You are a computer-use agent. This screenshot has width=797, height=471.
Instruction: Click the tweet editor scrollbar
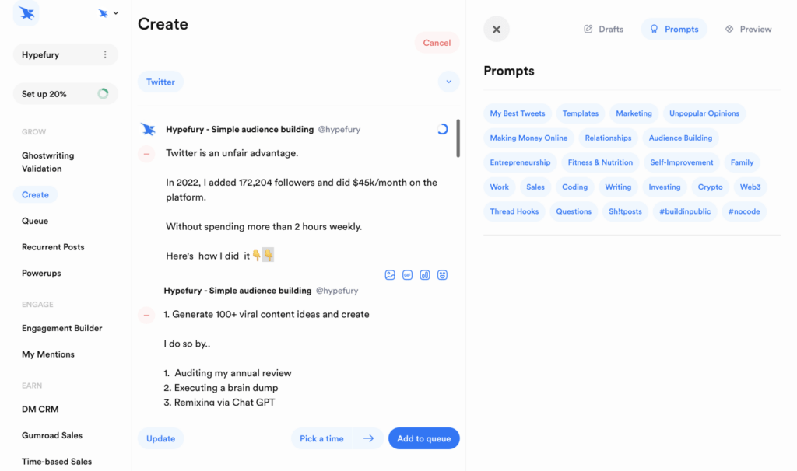[x=458, y=138]
